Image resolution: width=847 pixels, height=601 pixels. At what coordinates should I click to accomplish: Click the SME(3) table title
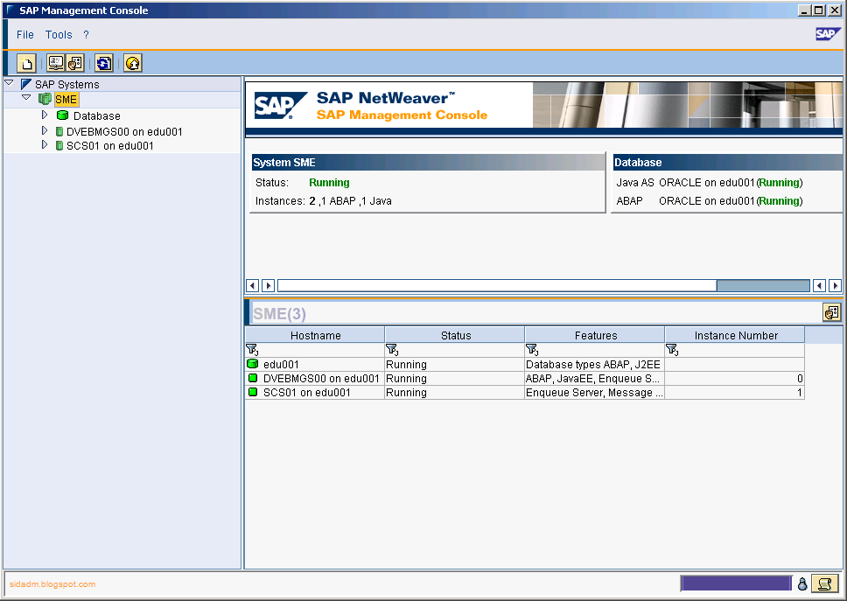[x=279, y=314]
